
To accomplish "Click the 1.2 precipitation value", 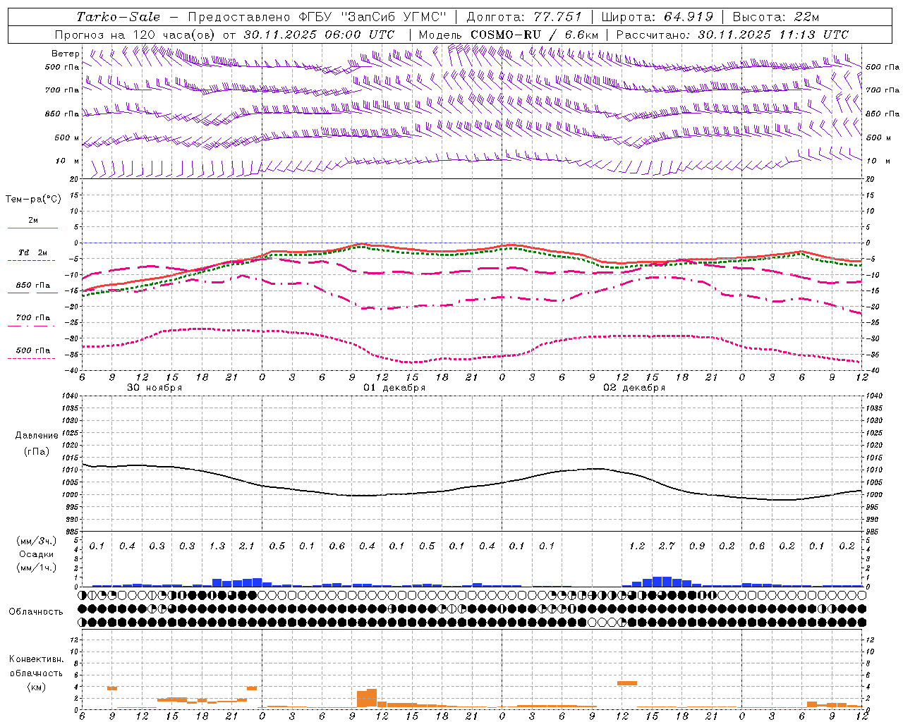I will point(637,546).
